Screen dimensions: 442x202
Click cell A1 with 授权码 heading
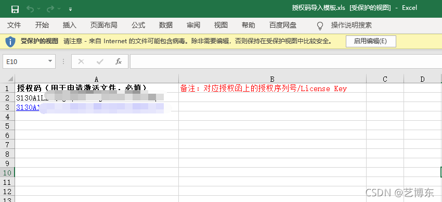[97, 88]
